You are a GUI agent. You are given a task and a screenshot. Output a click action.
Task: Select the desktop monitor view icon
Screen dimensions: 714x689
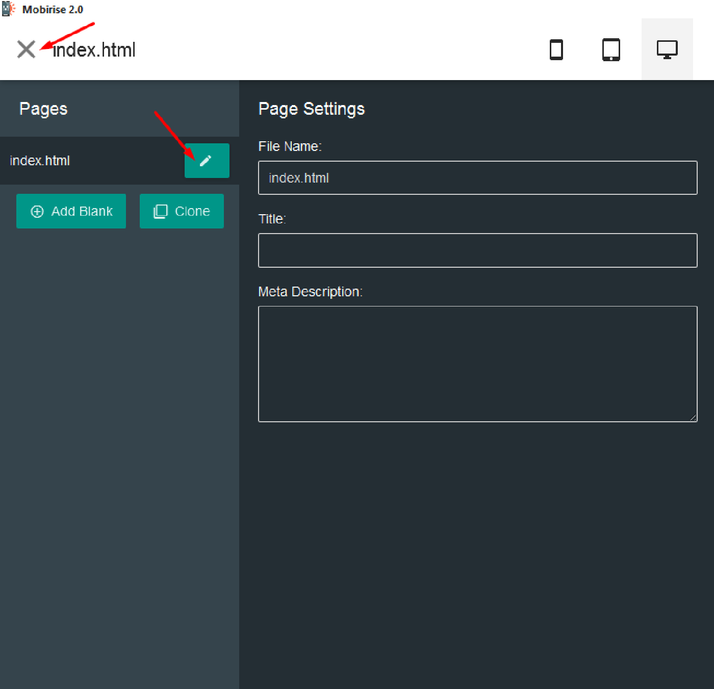667,50
